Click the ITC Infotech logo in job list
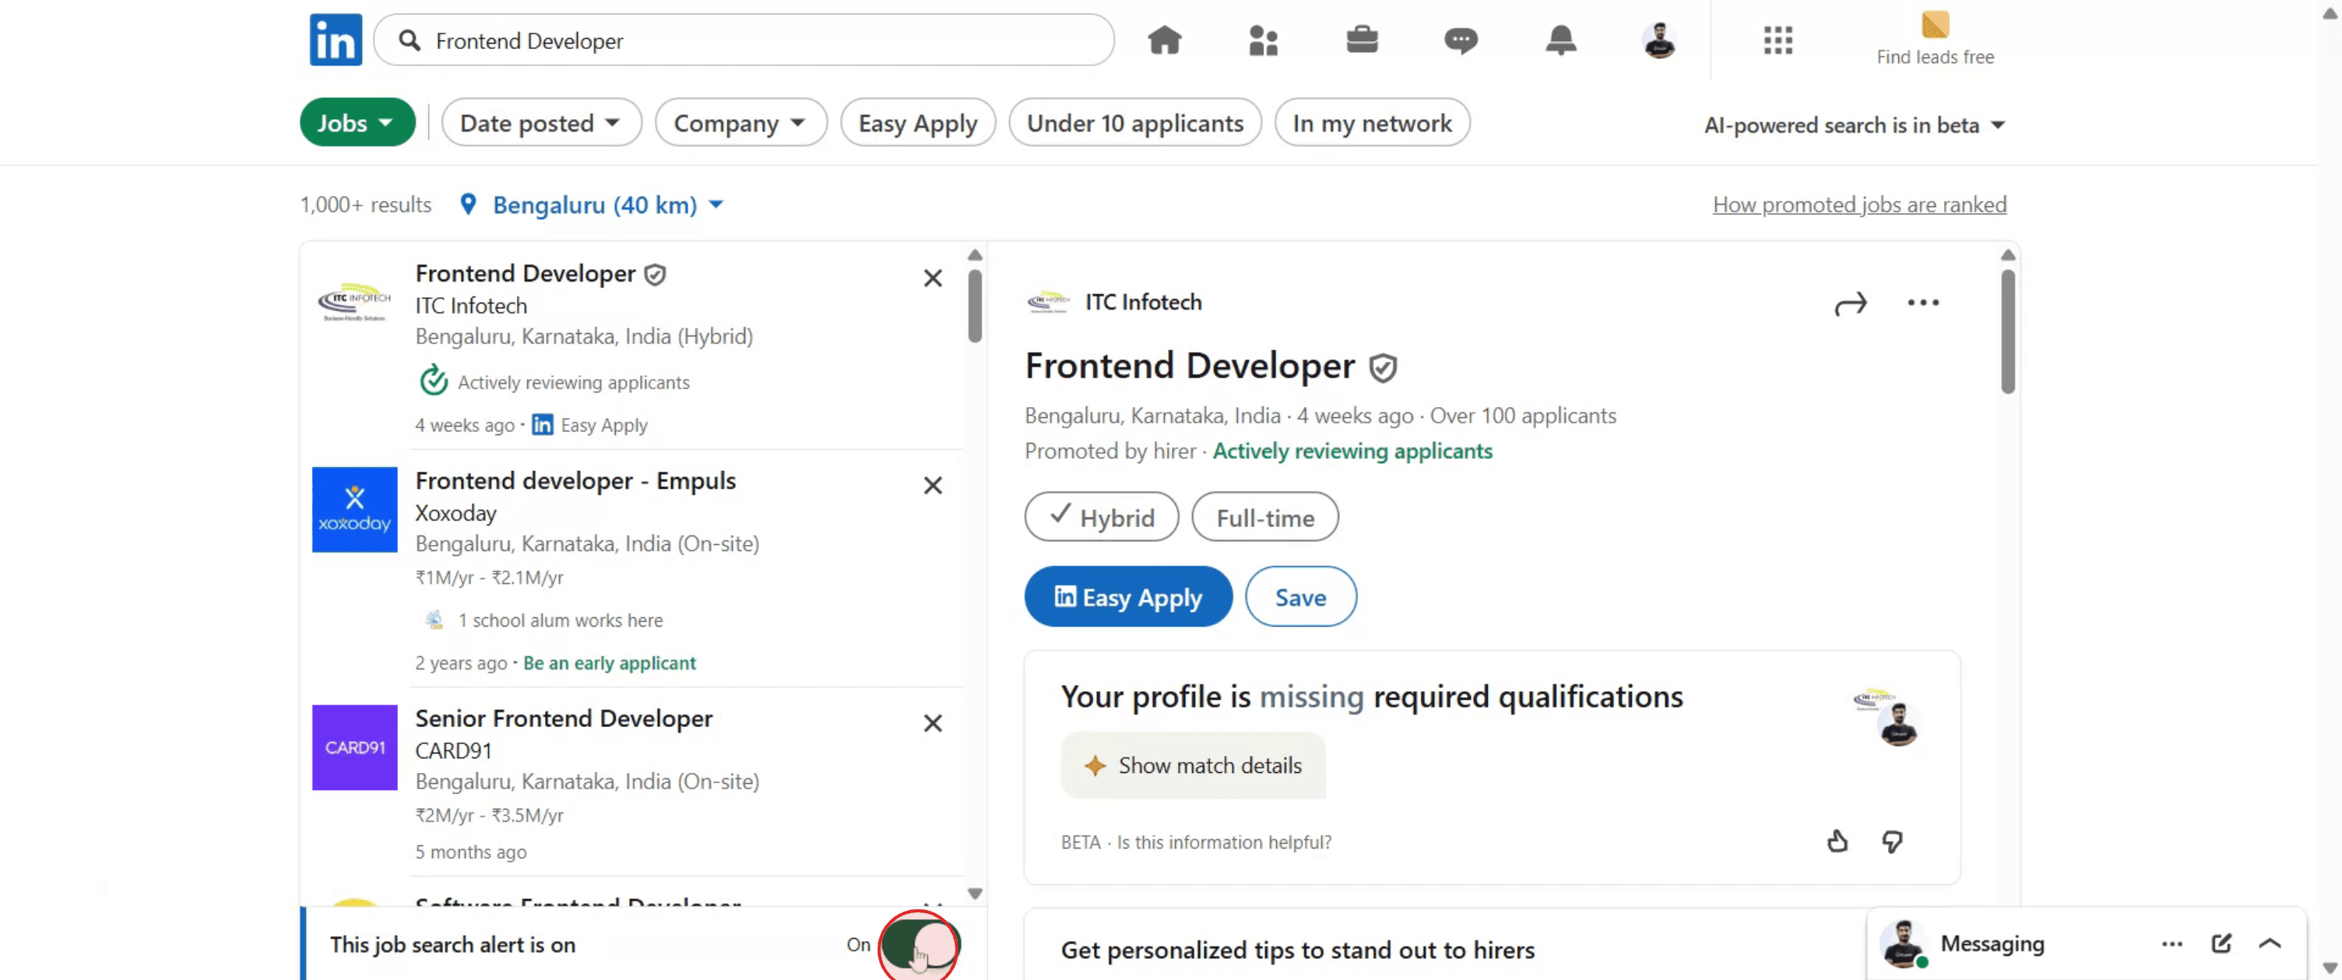 [354, 304]
